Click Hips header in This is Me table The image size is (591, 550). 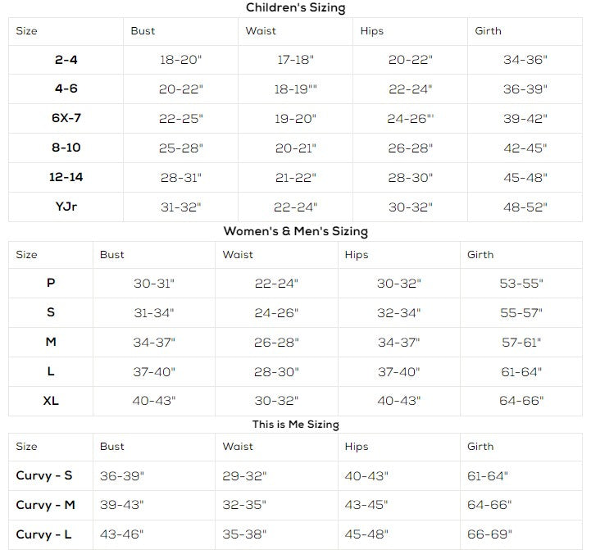(357, 447)
